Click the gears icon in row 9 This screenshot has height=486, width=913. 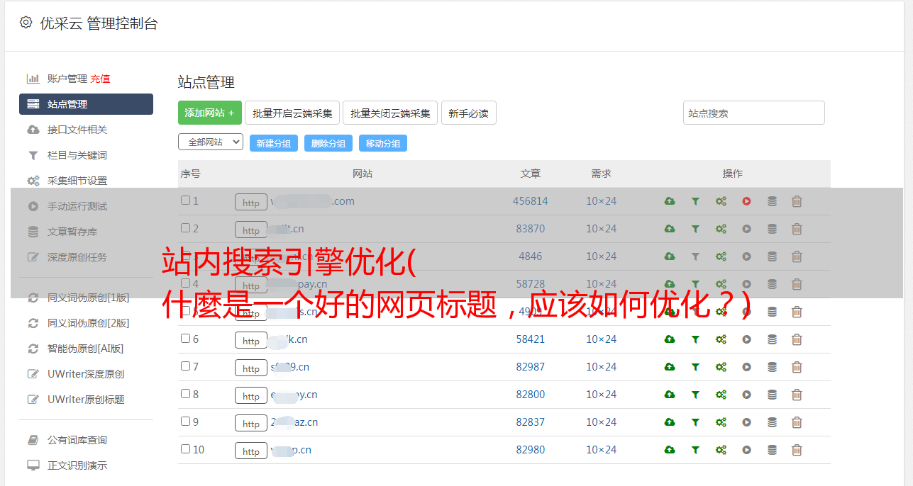[721, 422]
